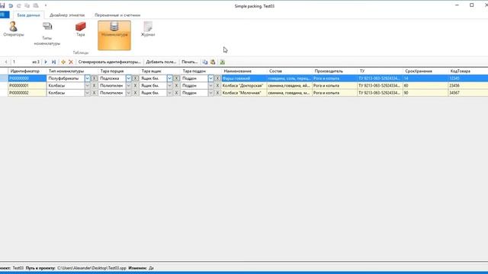Switch to База данных ribbon tab

[28, 15]
